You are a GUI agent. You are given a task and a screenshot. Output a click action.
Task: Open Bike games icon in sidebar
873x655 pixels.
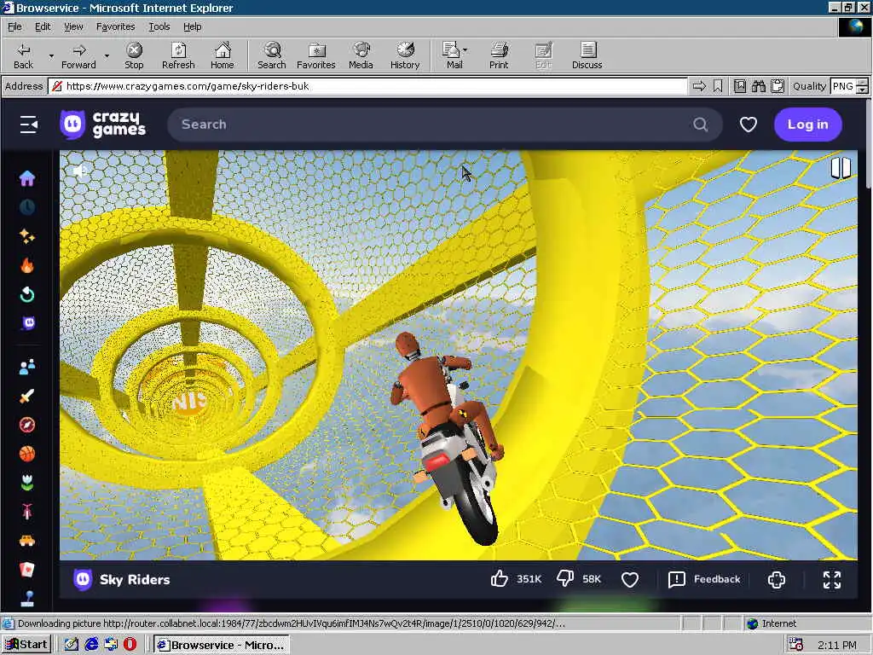pos(26,512)
